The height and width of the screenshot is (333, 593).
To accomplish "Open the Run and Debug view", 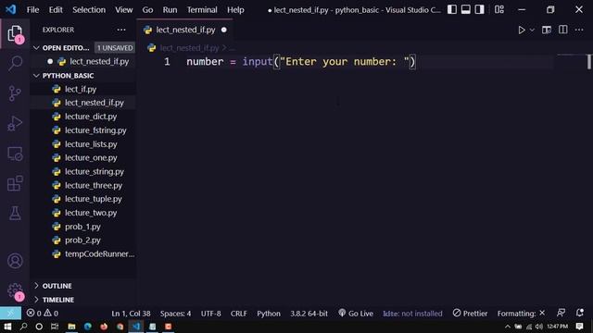I will pos(15,123).
